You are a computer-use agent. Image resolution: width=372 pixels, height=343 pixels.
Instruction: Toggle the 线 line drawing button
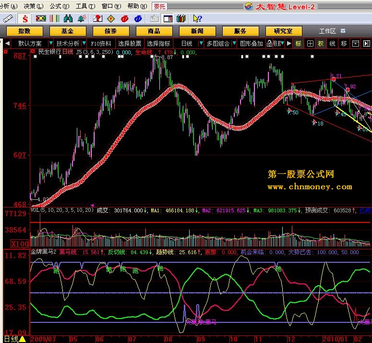point(332,44)
